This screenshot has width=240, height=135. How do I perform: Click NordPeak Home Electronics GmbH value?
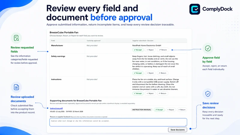point(147,46)
